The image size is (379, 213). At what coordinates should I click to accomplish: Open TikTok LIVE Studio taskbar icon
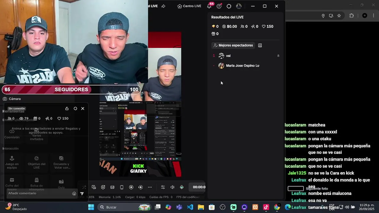pos(266,207)
